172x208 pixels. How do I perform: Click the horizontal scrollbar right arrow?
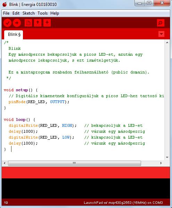[161, 163]
